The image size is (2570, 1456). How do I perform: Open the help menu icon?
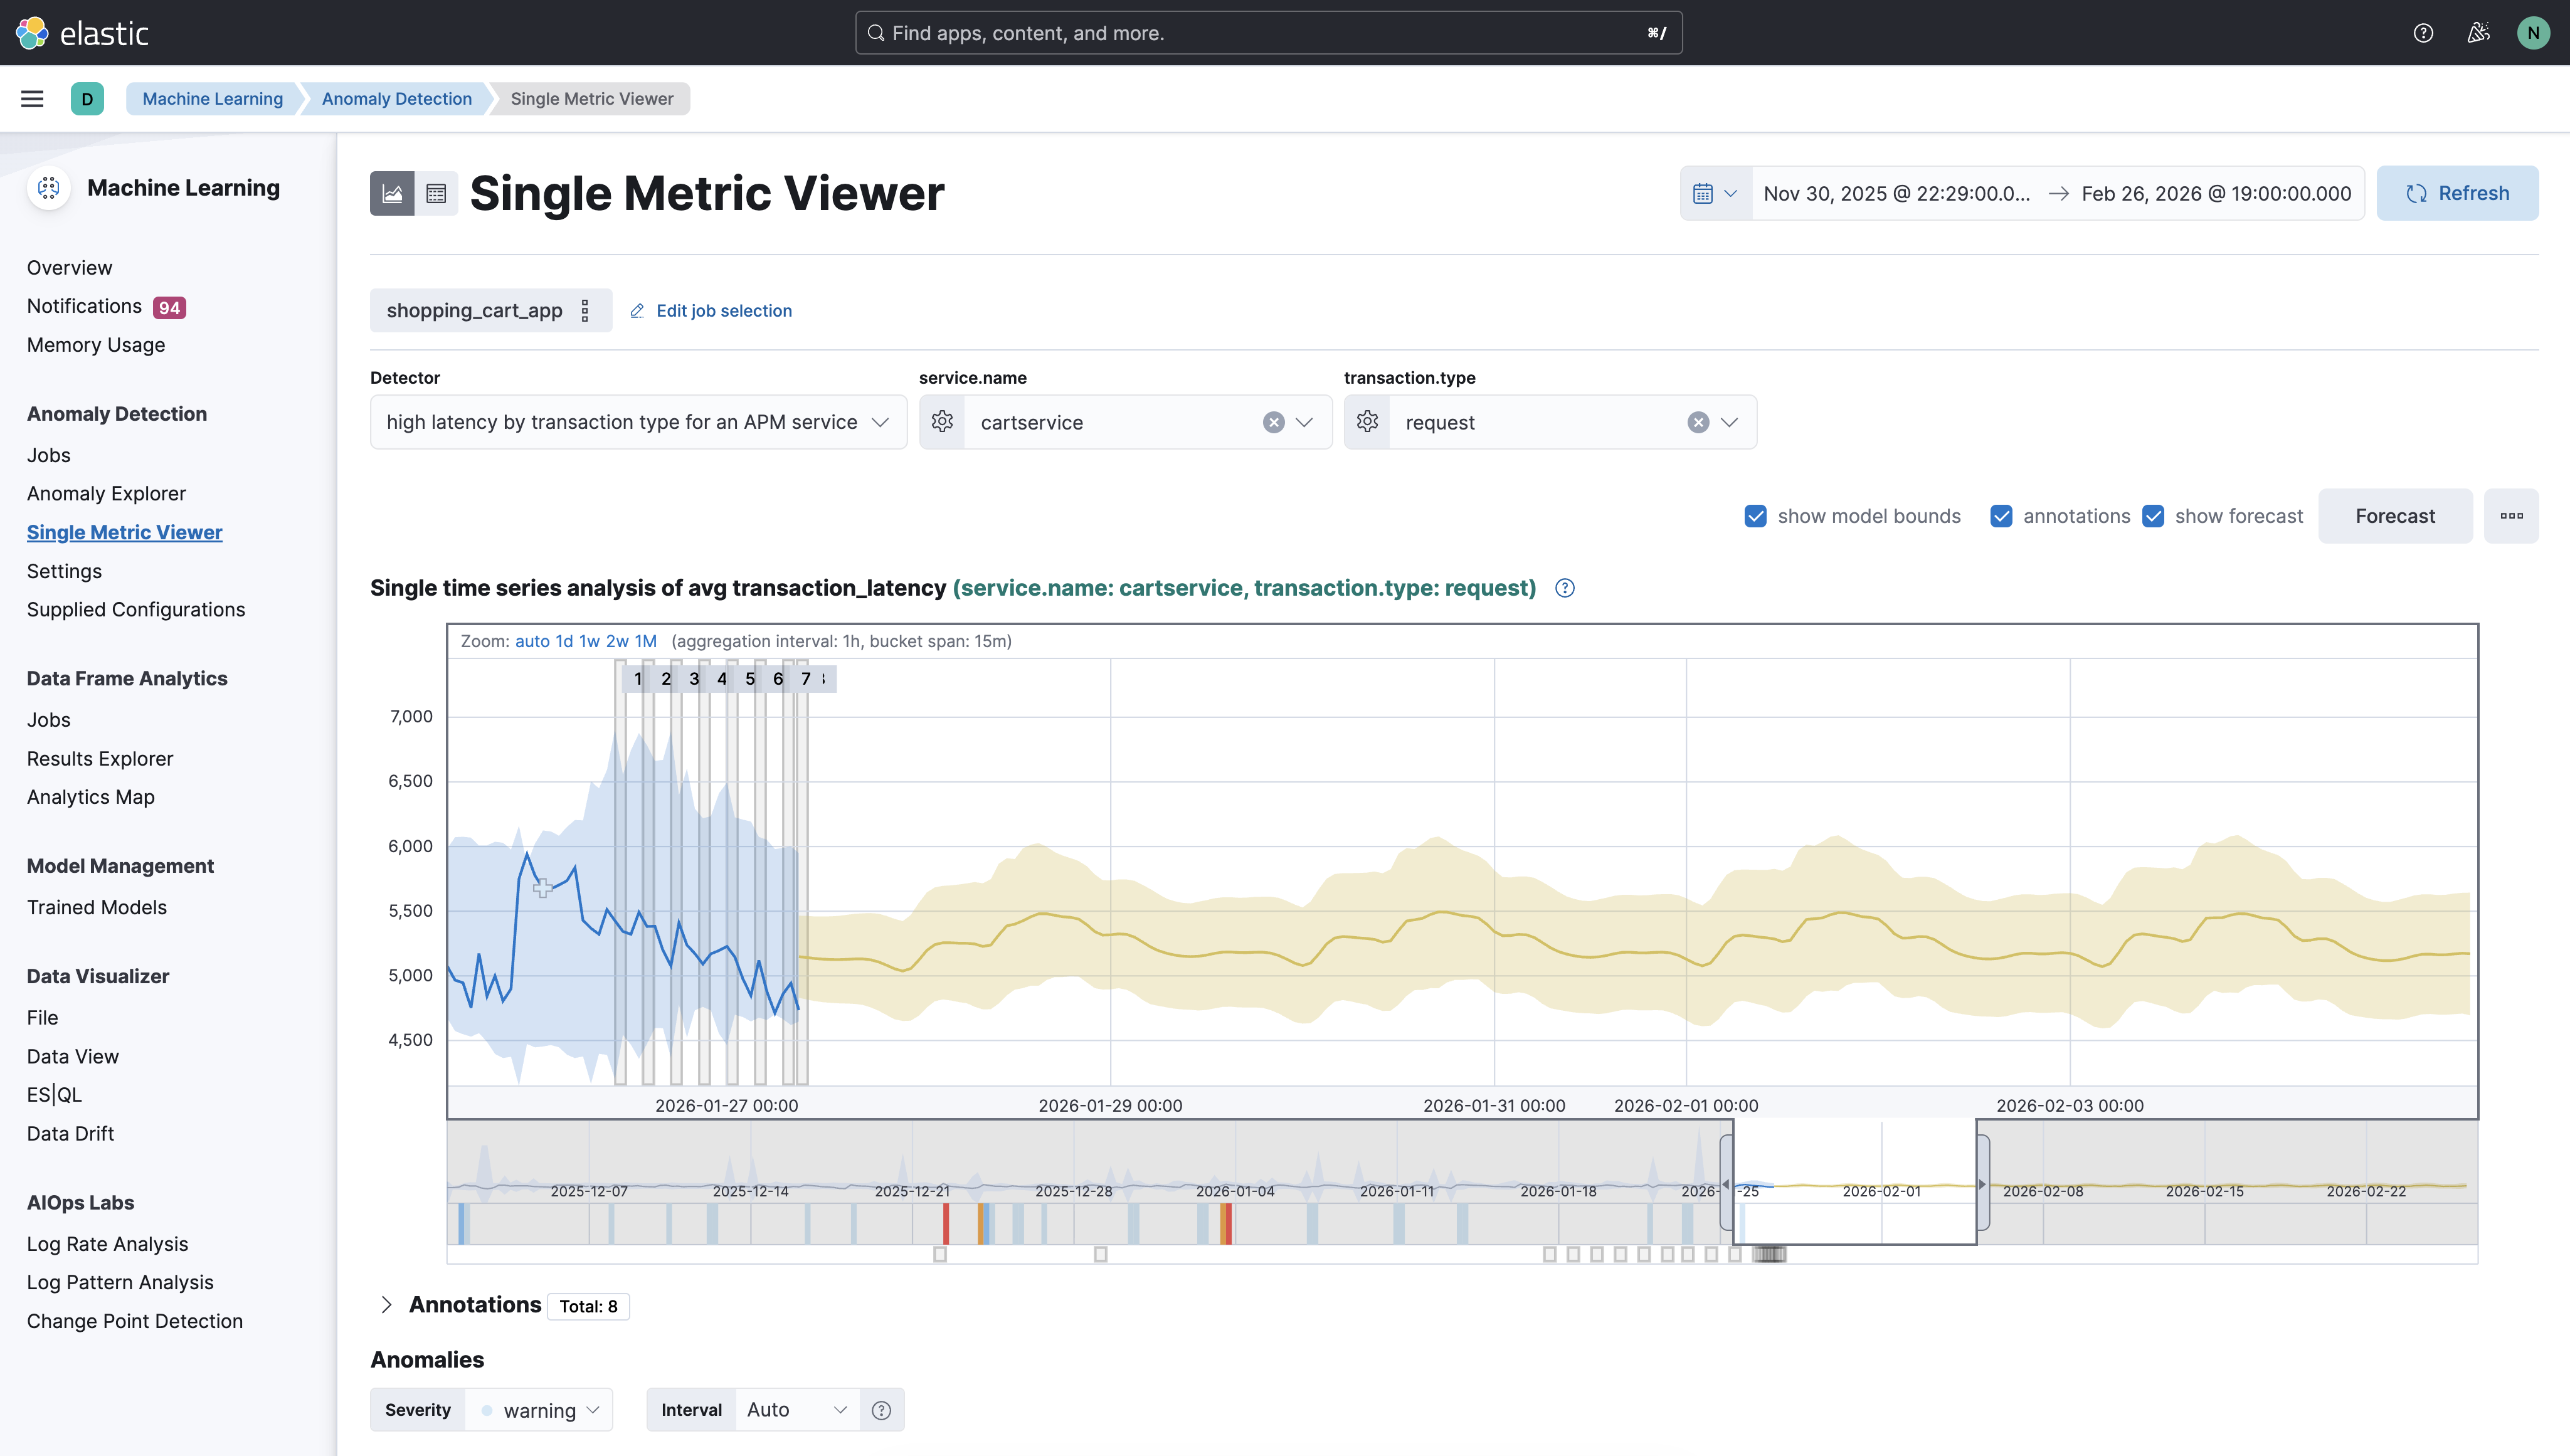(2423, 33)
